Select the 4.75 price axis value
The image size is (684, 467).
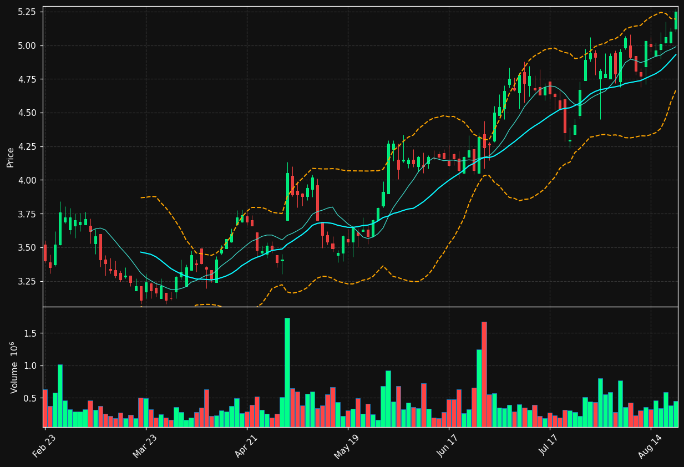[x=27, y=79]
